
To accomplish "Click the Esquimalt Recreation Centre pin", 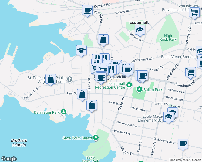I will click(x=129, y=85).
